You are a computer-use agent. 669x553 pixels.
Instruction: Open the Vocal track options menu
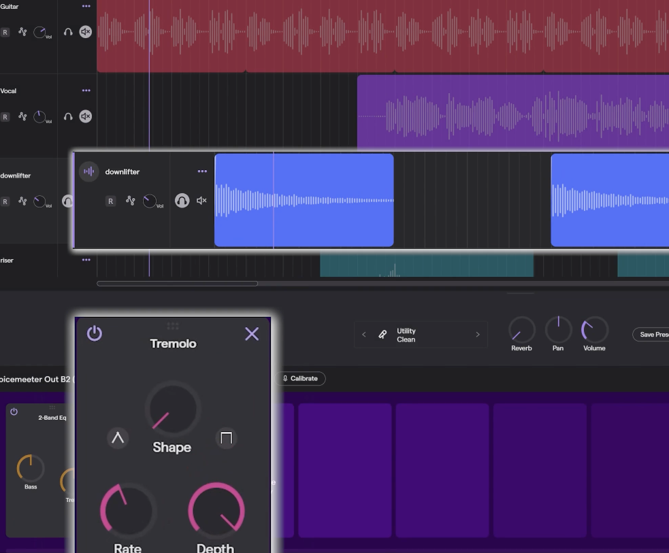point(86,90)
